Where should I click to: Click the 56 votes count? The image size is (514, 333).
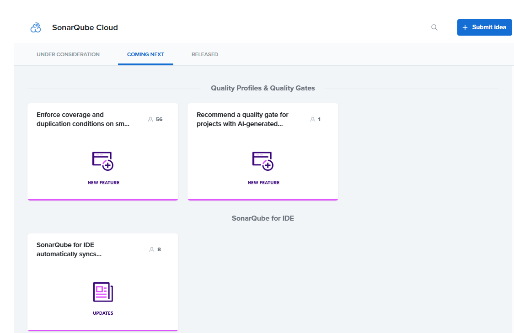[x=159, y=119]
